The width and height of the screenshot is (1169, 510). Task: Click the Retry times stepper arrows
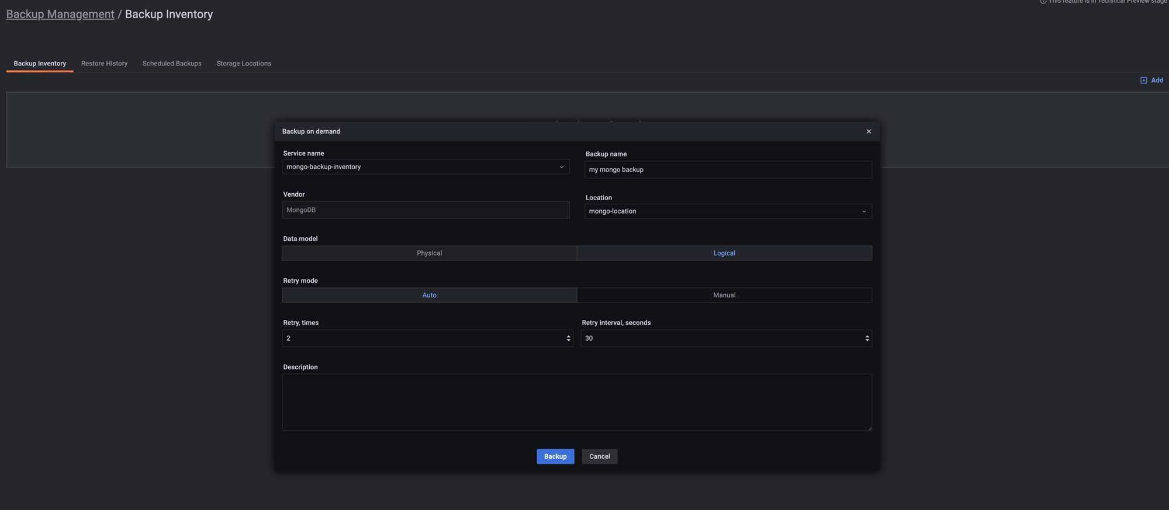(x=568, y=338)
